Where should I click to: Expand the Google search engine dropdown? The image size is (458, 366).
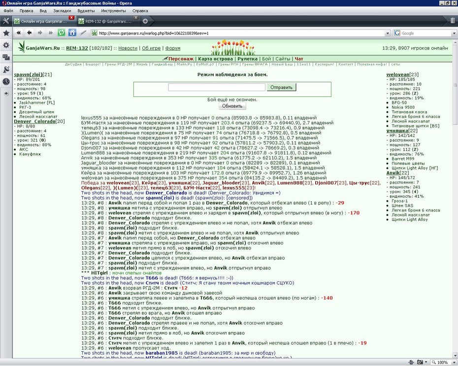[454, 33]
